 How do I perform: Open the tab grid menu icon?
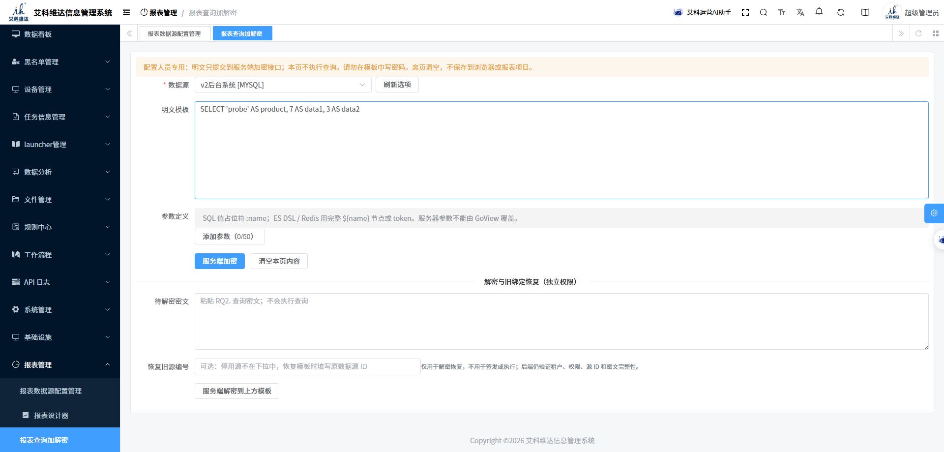[935, 33]
